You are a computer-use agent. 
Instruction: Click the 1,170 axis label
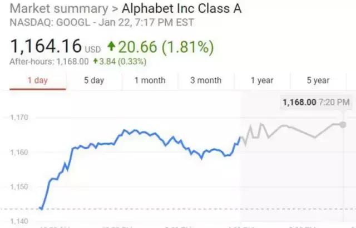coord(19,118)
